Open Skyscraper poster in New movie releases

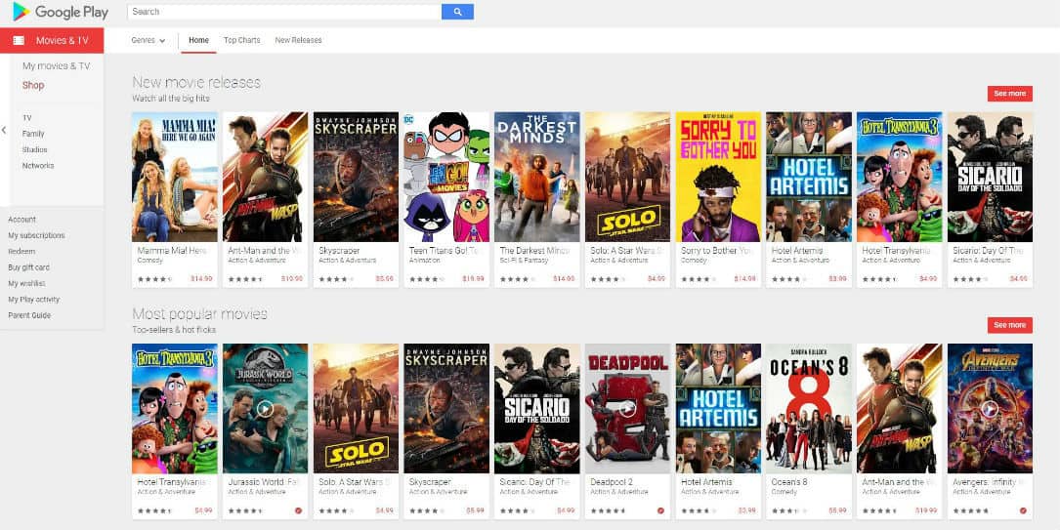356,177
